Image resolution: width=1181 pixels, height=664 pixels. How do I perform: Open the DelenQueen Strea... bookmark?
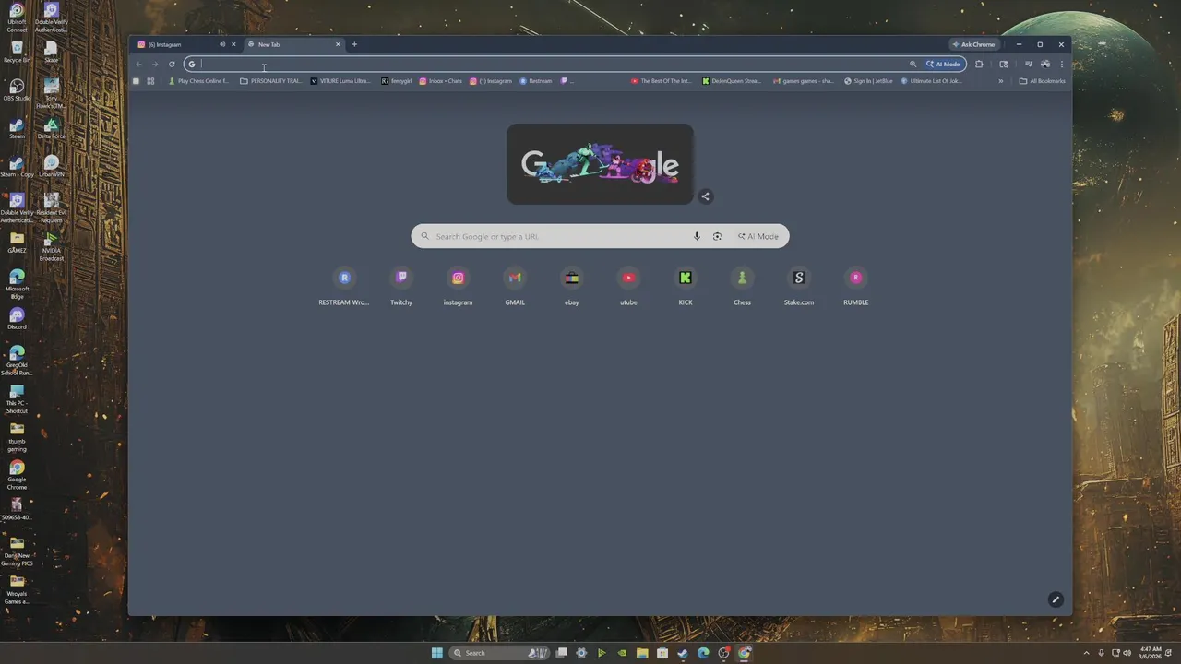click(x=732, y=81)
